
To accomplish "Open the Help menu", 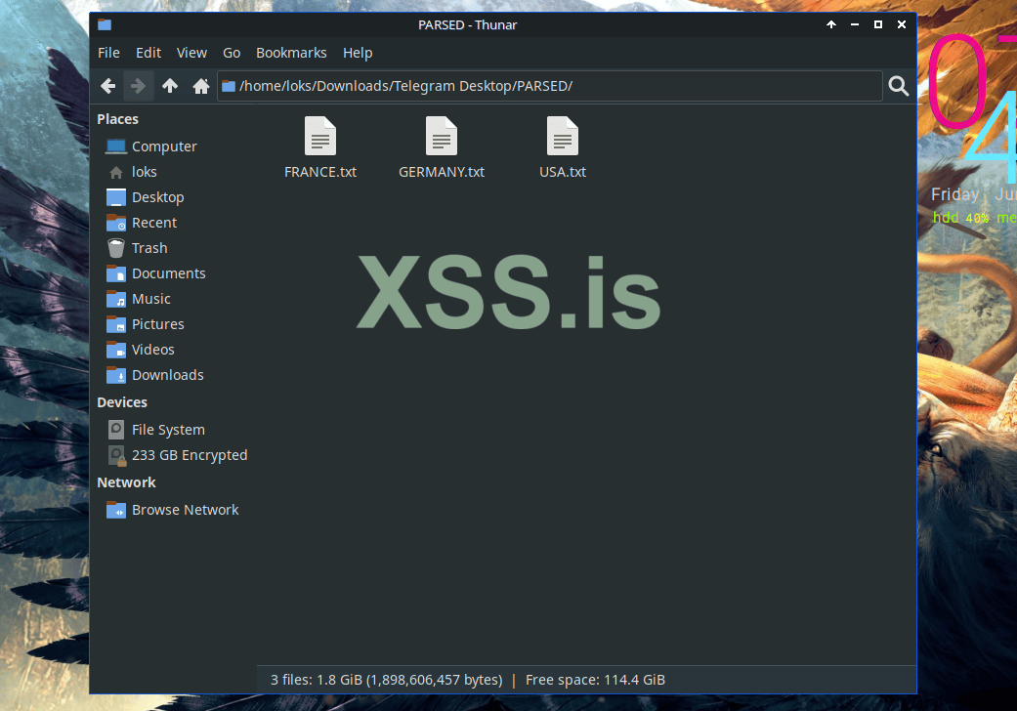I will pyautogui.click(x=358, y=53).
